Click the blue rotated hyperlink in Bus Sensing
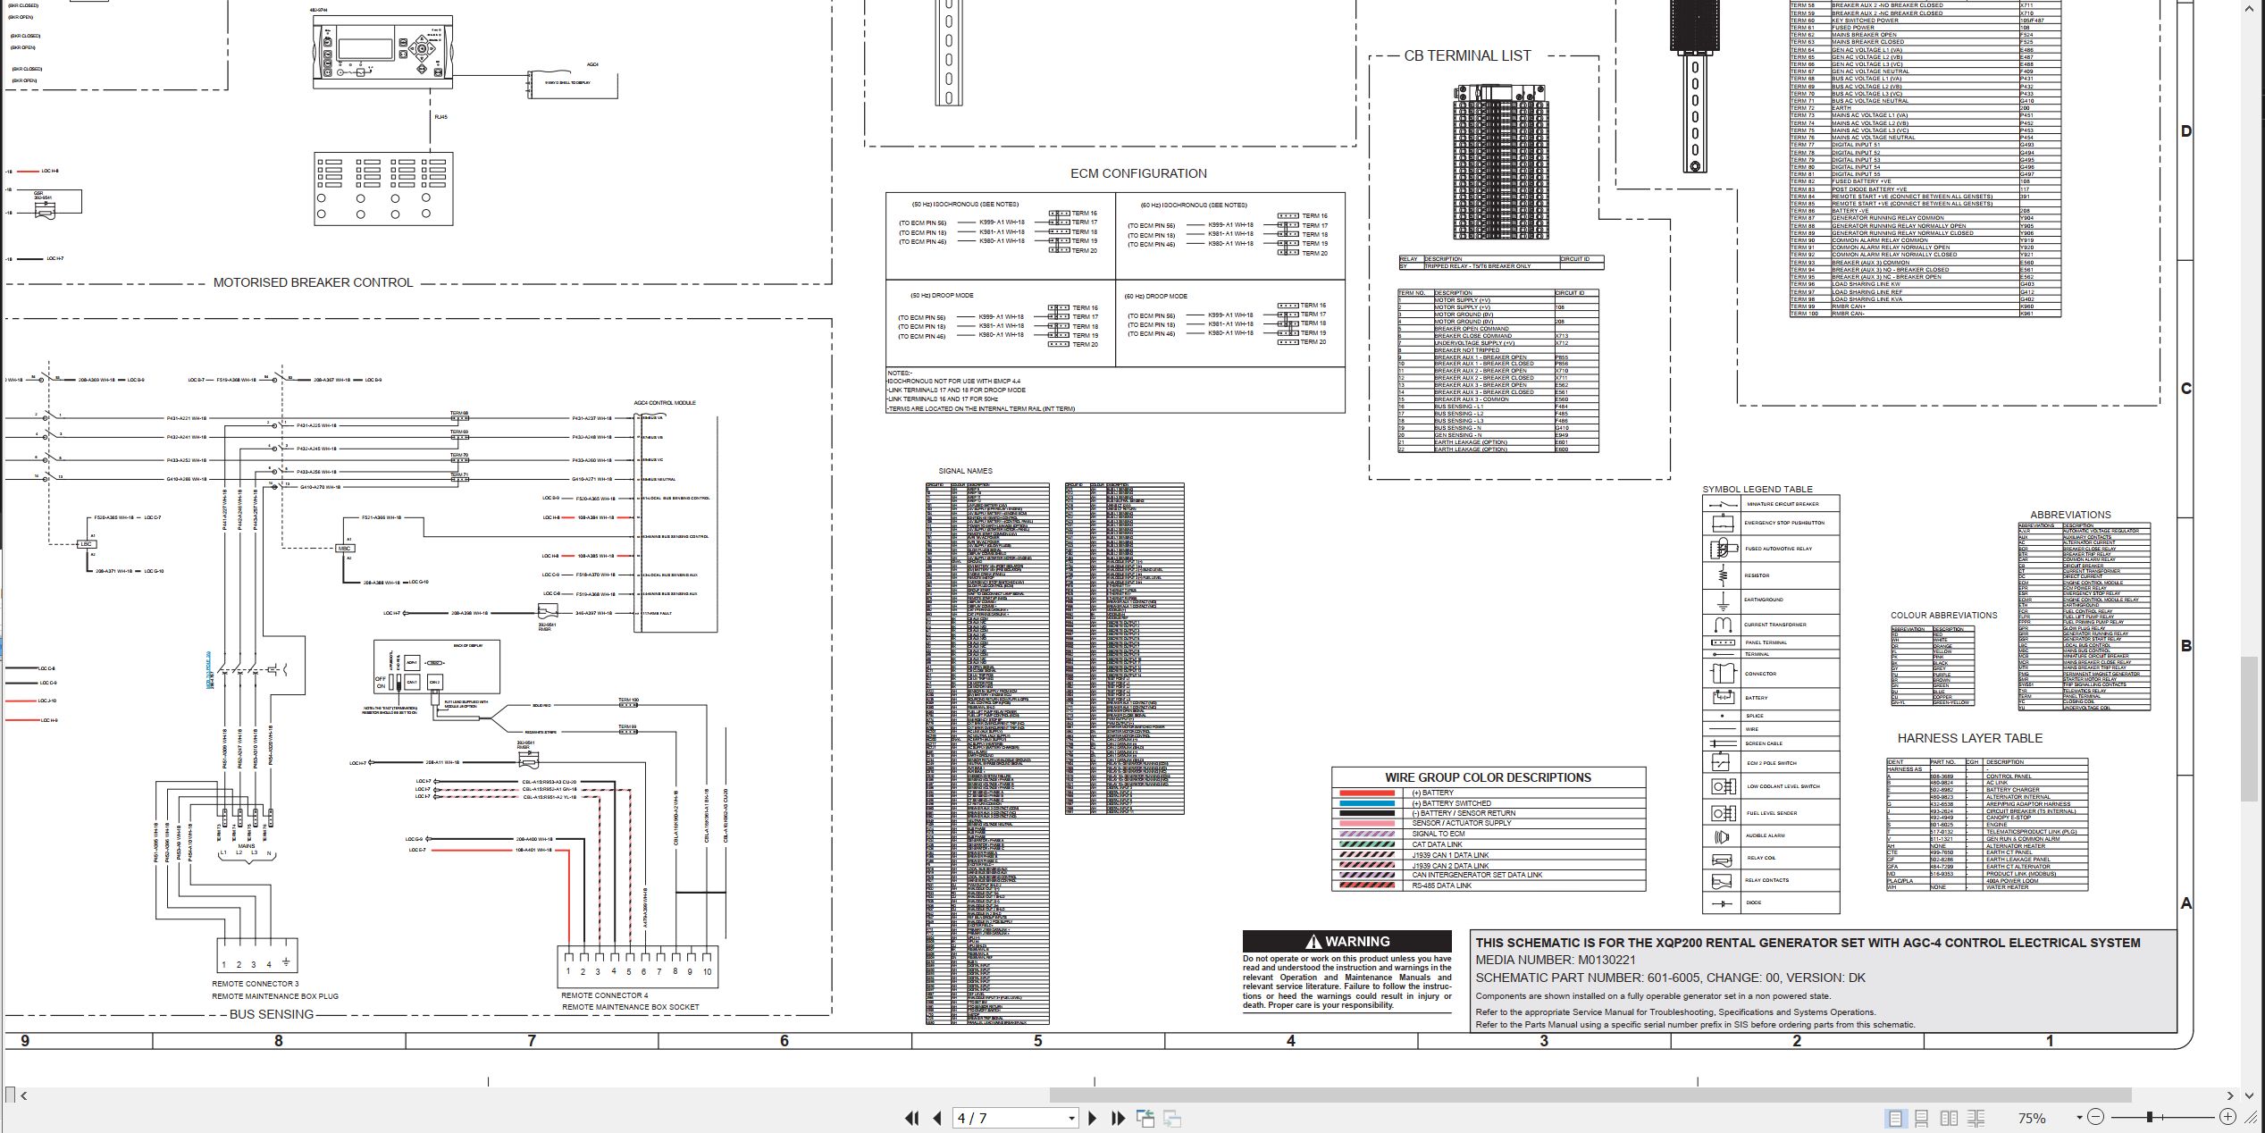Screen dimensions: 2265x1133 [209, 669]
